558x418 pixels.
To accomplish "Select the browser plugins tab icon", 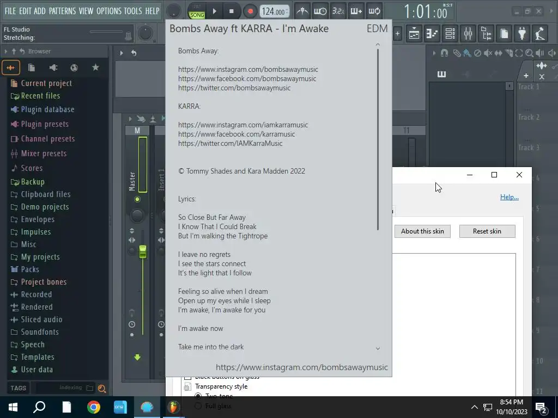I will [x=53, y=67].
